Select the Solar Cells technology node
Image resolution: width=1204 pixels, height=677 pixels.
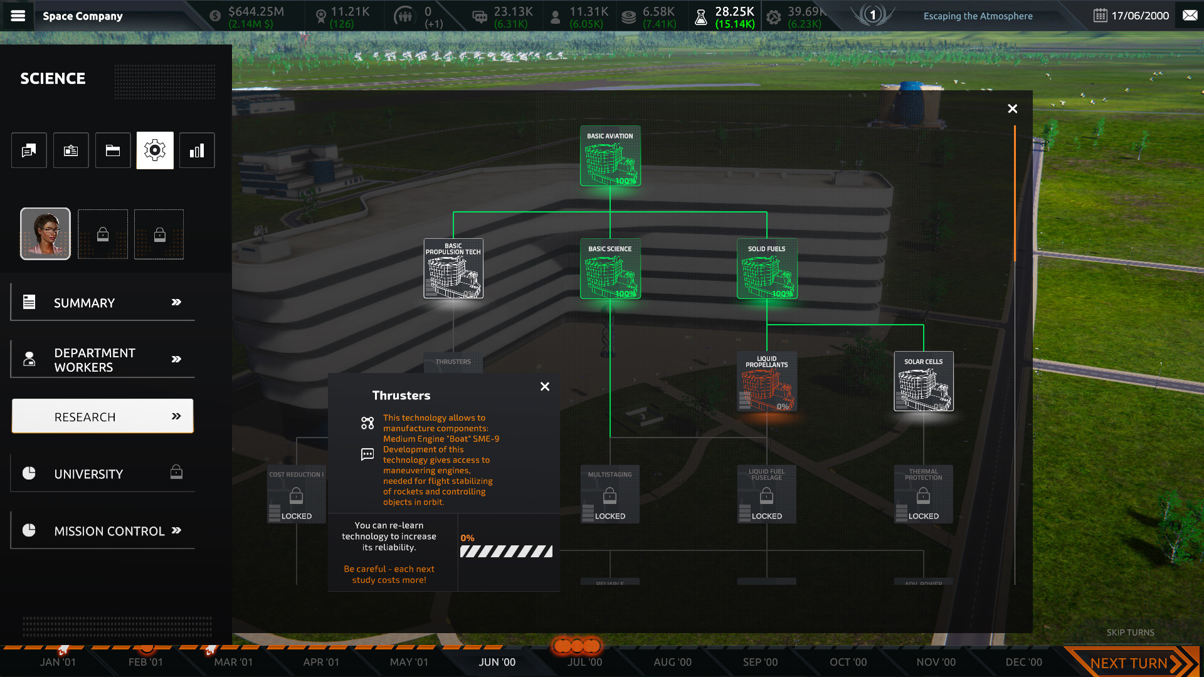coord(923,380)
